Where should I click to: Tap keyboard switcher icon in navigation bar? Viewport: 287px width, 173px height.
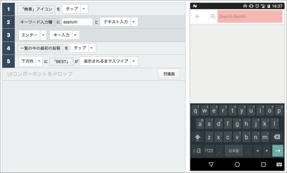pos(279,164)
